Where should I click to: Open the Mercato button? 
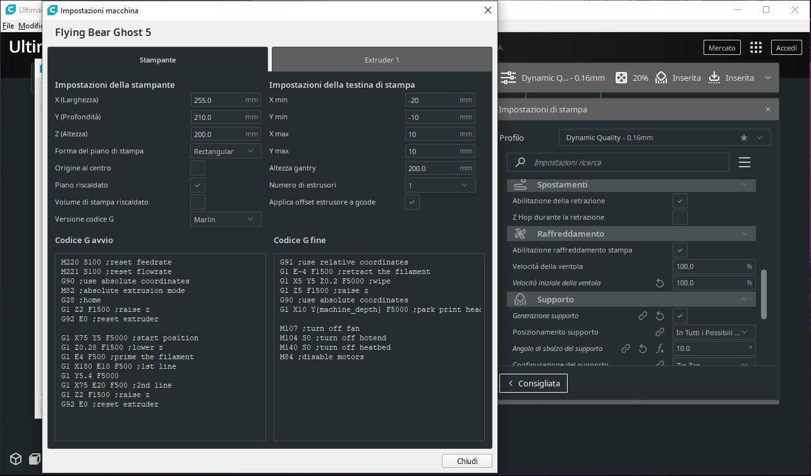tap(722, 47)
